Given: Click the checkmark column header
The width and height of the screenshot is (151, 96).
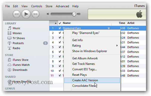Looking at the screenshot, I should [60, 23].
